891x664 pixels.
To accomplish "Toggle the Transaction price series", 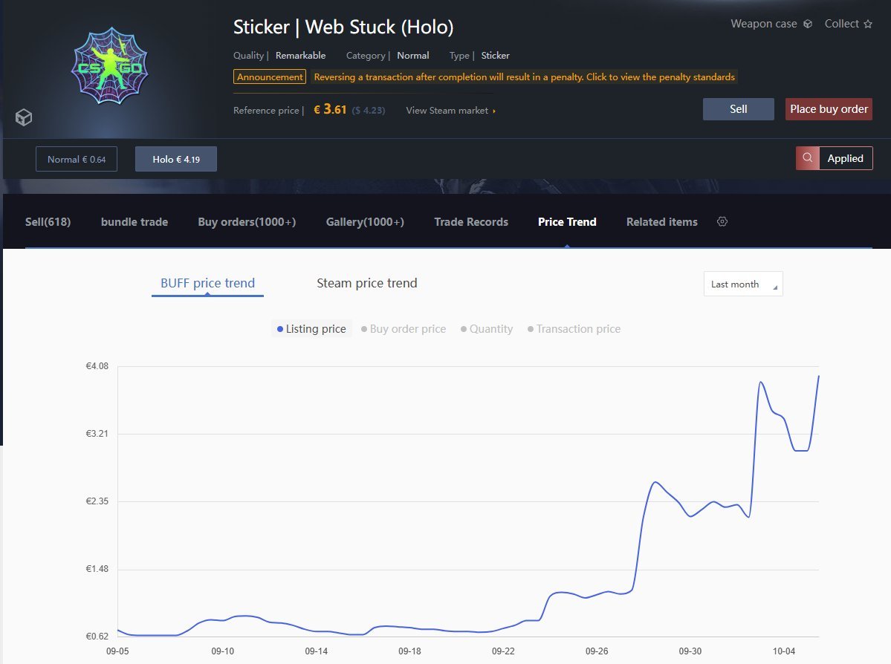I will click(x=574, y=329).
